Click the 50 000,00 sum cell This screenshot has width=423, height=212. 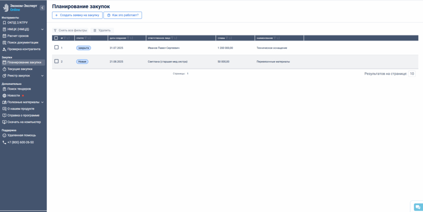click(x=223, y=62)
